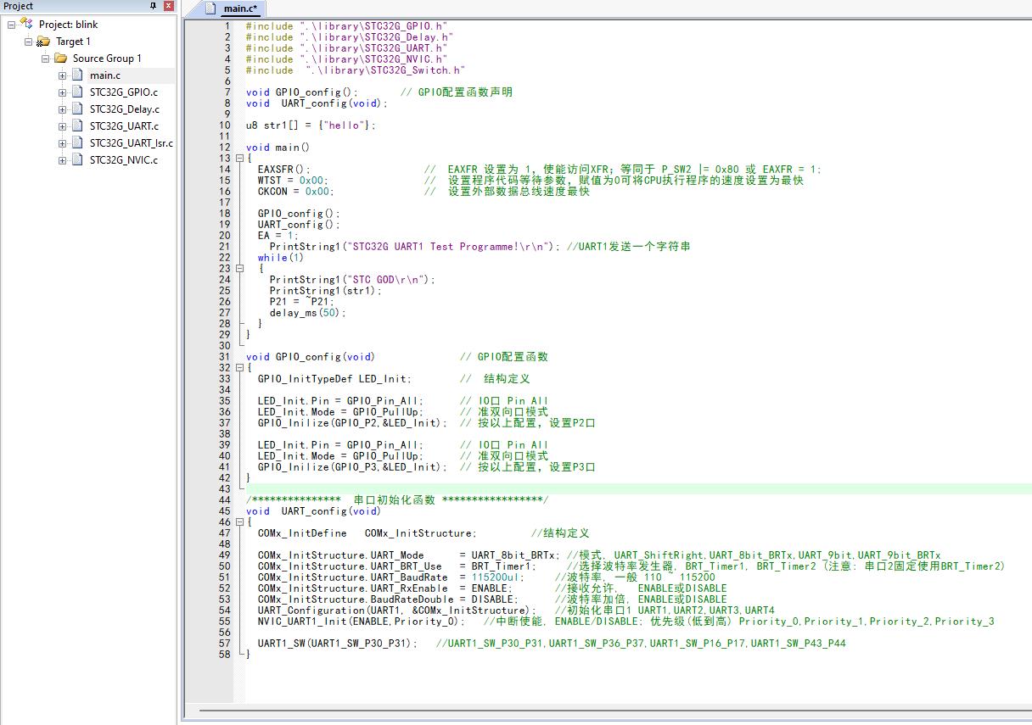Select main.c in the project tree
Image resolution: width=1032 pixels, height=725 pixels.
click(x=105, y=75)
